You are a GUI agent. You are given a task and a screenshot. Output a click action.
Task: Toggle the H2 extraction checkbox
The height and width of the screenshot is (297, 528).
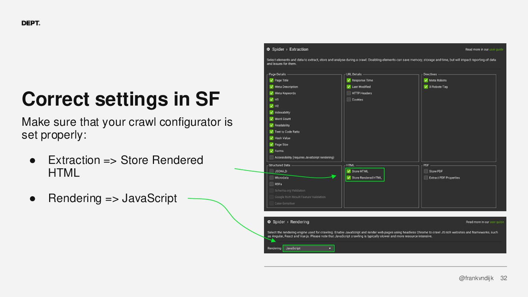click(271, 106)
